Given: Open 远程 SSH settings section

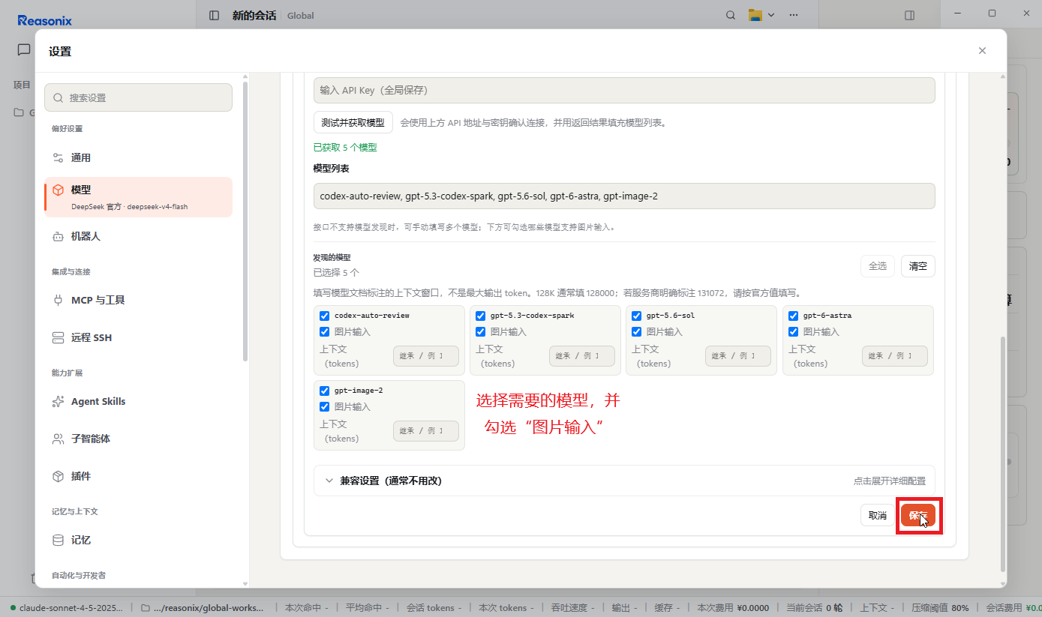Looking at the screenshot, I should click(138, 337).
